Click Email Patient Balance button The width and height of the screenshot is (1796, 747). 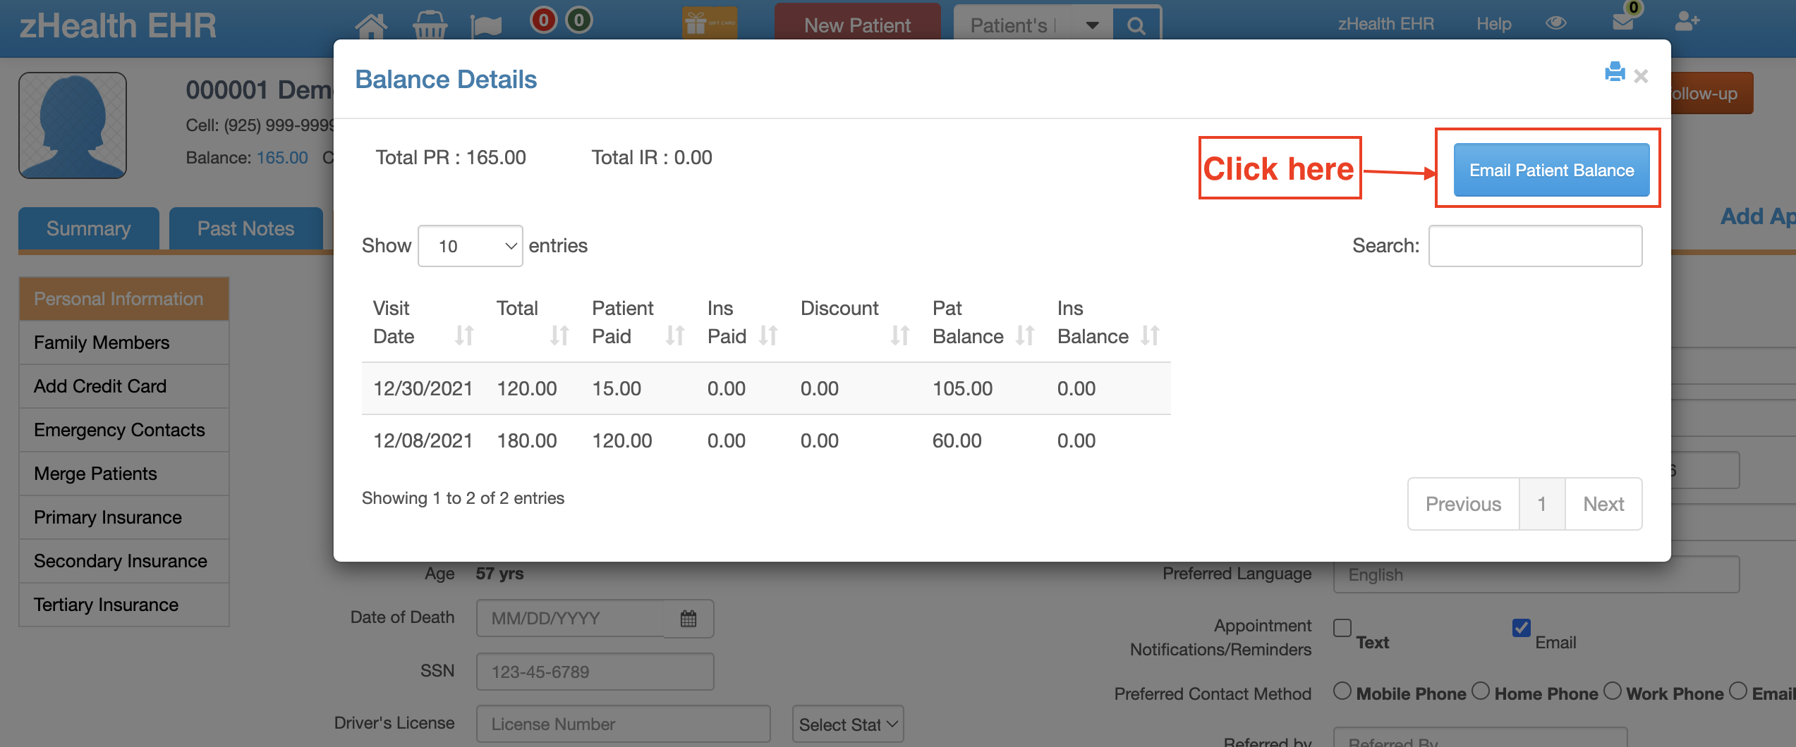pos(1551,171)
